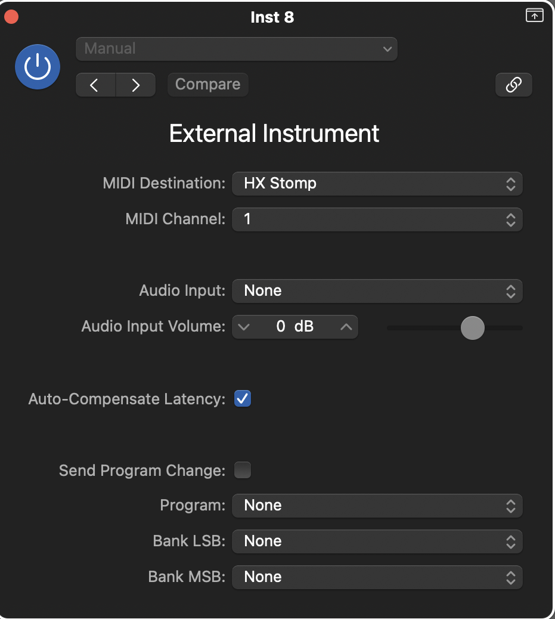Click the window pop-out icon at top right
The width and height of the screenshot is (555, 619).
point(534,16)
